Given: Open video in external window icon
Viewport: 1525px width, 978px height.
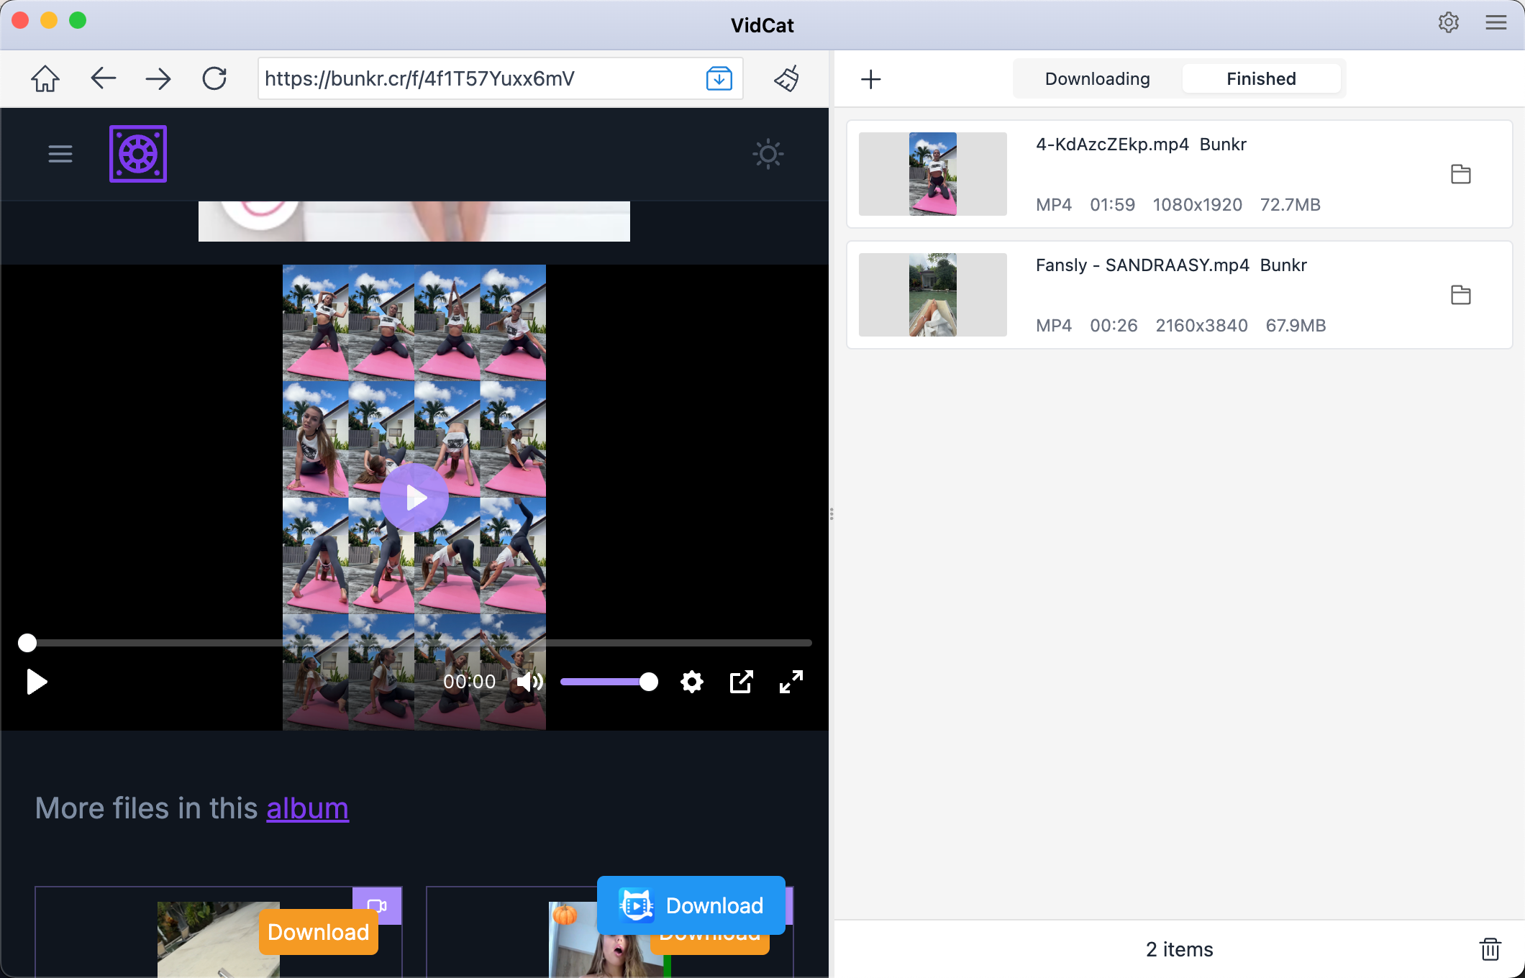Looking at the screenshot, I should click(741, 682).
